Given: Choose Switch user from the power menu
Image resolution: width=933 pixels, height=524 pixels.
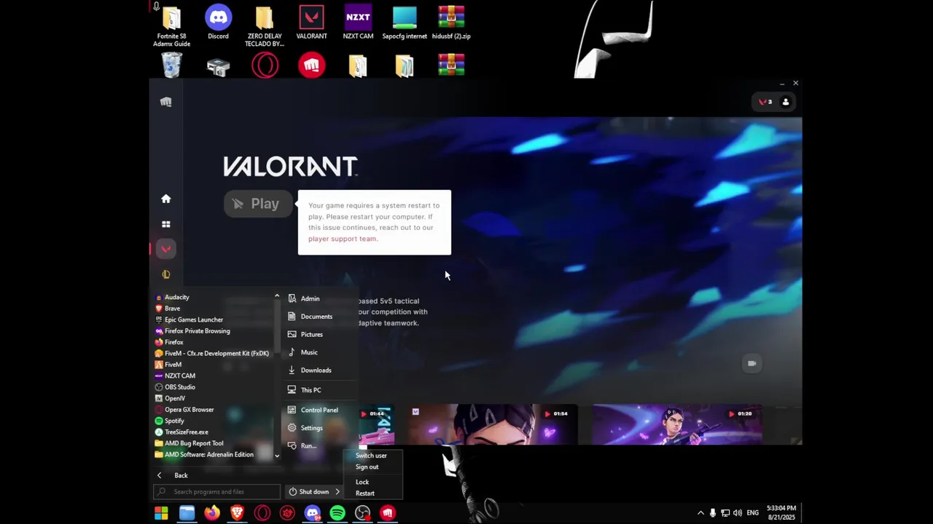Looking at the screenshot, I should pos(371,456).
